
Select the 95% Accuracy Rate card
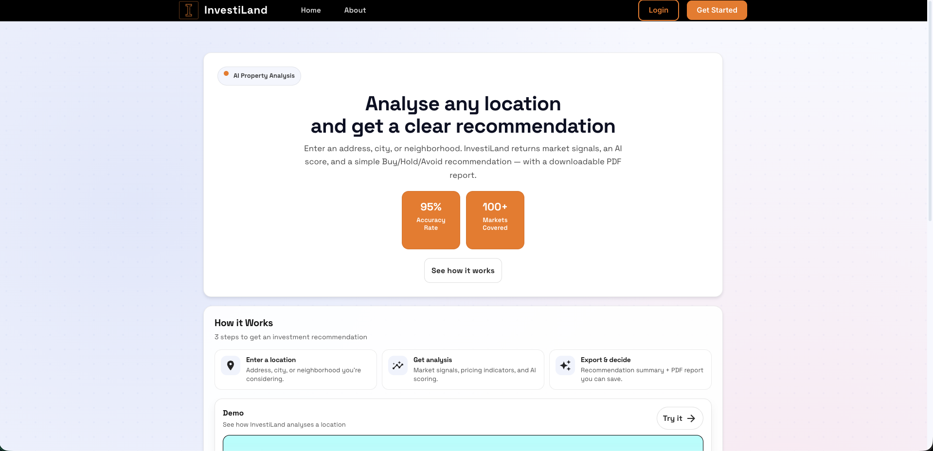click(x=431, y=220)
